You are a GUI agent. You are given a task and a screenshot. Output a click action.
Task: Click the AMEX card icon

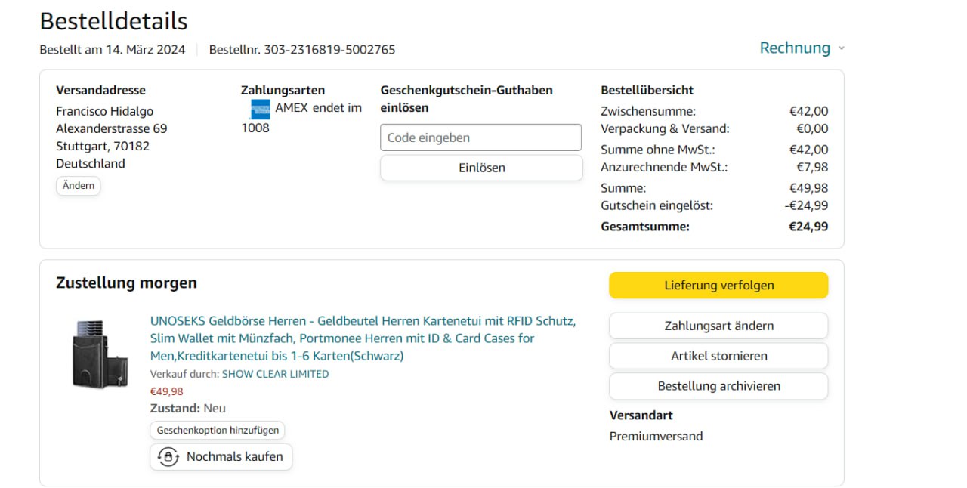260,110
